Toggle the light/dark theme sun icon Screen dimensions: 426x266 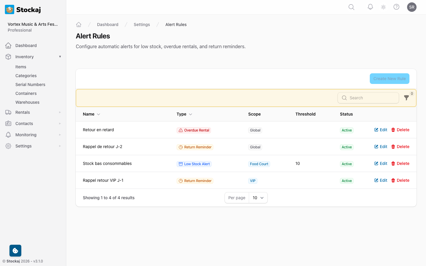pyautogui.click(x=383, y=7)
